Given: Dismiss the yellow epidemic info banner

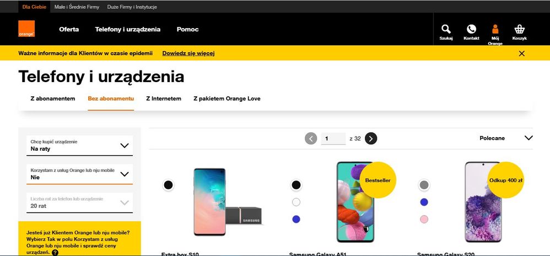Looking at the screenshot, I should coord(521,53).
